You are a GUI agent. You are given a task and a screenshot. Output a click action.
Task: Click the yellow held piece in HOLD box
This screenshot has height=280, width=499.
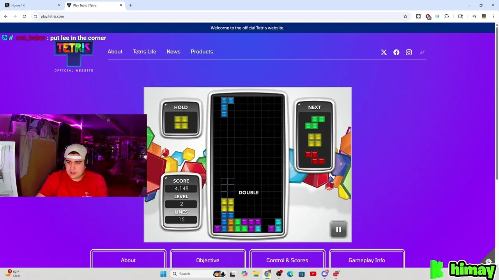[x=181, y=122]
